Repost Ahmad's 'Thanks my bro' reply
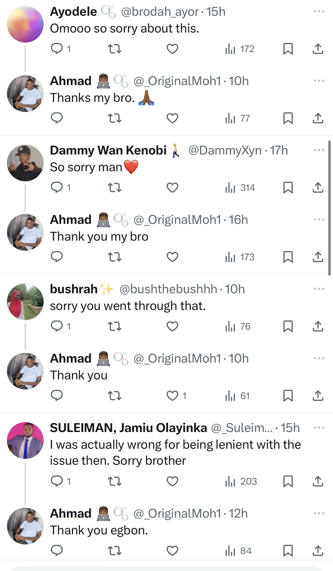 point(114,118)
